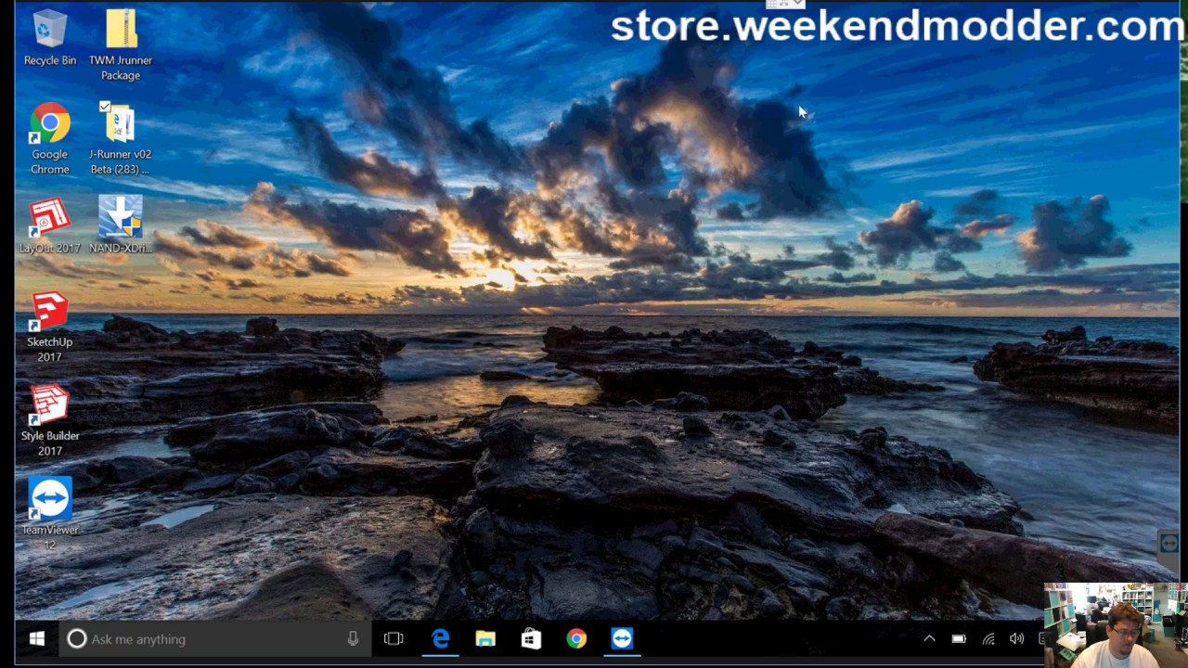Select the TeamViewer 12 desktop shortcut
The image size is (1188, 668).
[49, 514]
